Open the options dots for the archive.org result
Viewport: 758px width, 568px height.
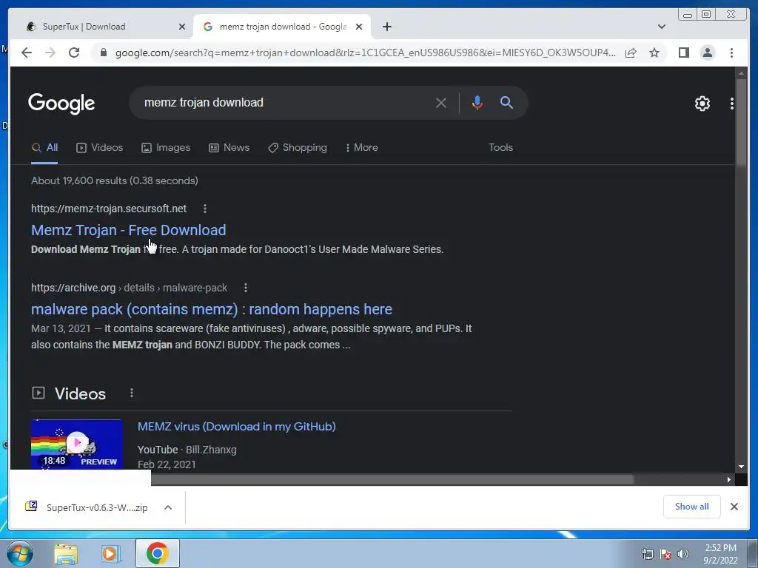pyautogui.click(x=246, y=288)
